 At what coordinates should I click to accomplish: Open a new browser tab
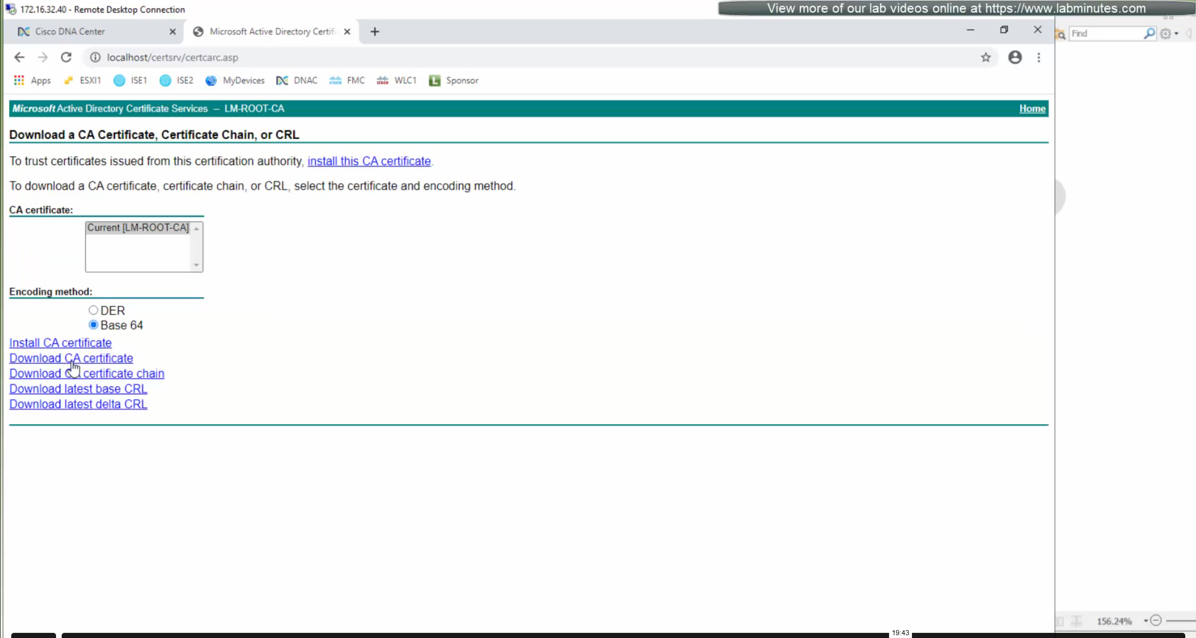pos(375,31)
